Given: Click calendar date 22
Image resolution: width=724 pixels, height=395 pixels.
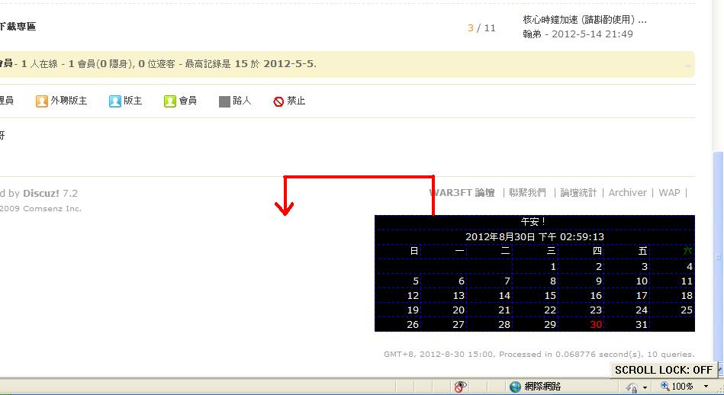Looking at the screenshot, I should point(550,310).
